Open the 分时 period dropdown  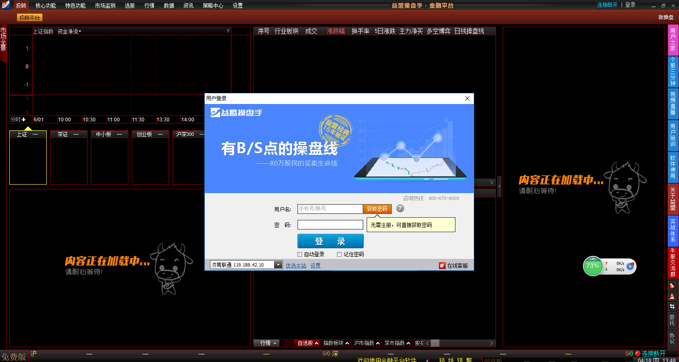pos(18,120)
